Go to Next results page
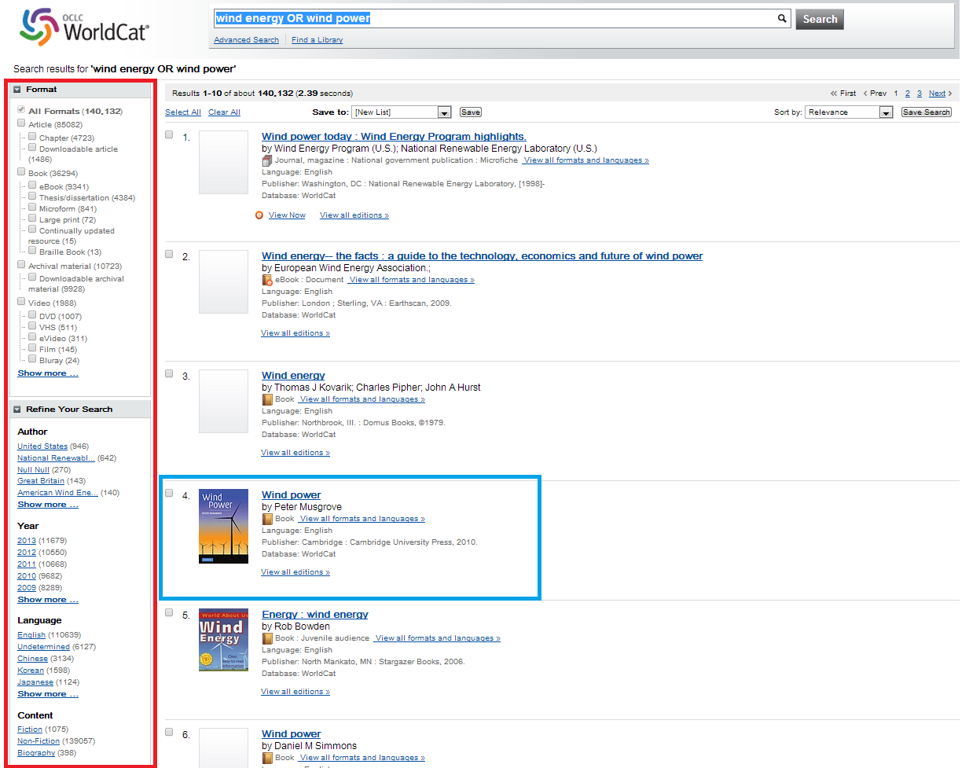This screenshot has width=969, height=768. click(940, 94)
